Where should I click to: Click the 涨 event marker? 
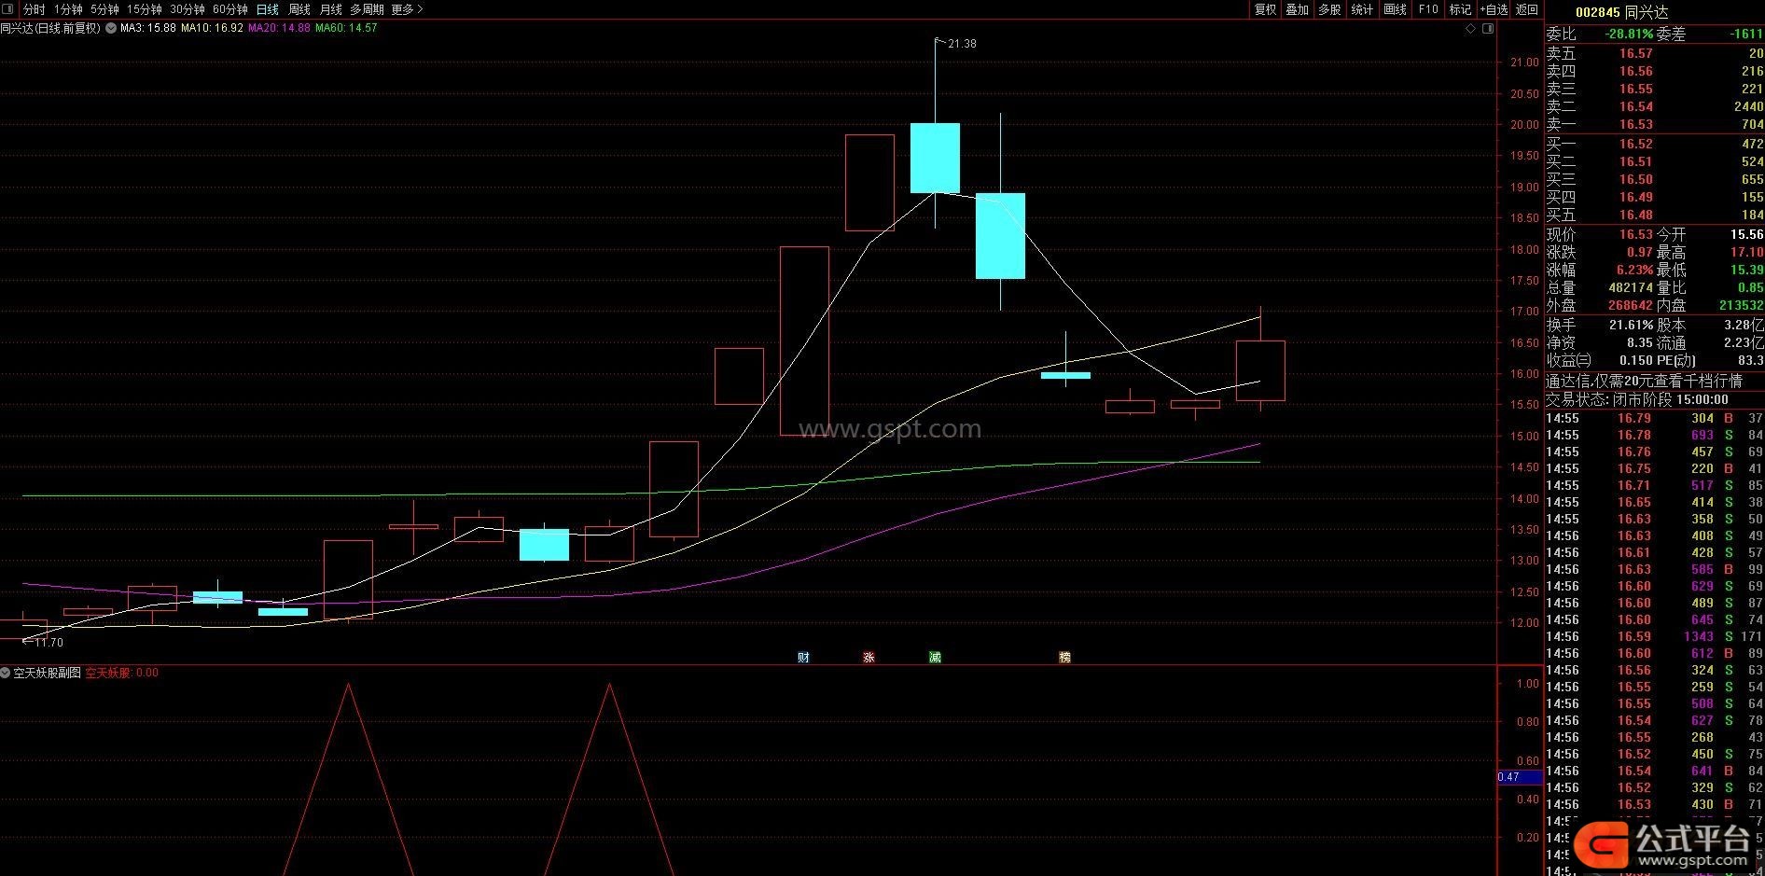pos(869,657)
